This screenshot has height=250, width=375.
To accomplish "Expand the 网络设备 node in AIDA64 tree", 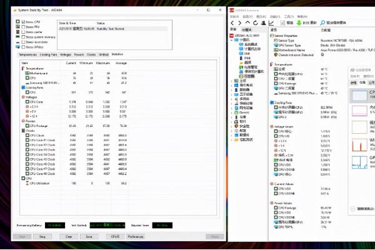I will (232, 108).
